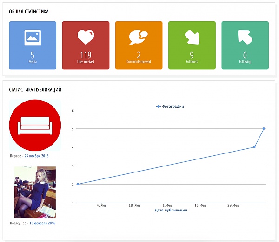Click the number 119 likes count
279x242 pixels.
pyautogui.click(x=86, y=55)
